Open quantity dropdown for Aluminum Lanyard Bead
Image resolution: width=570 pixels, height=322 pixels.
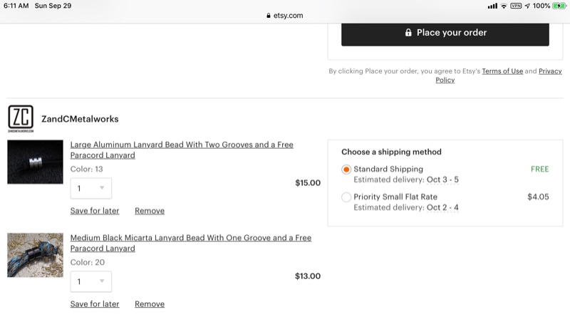(91, 188)
